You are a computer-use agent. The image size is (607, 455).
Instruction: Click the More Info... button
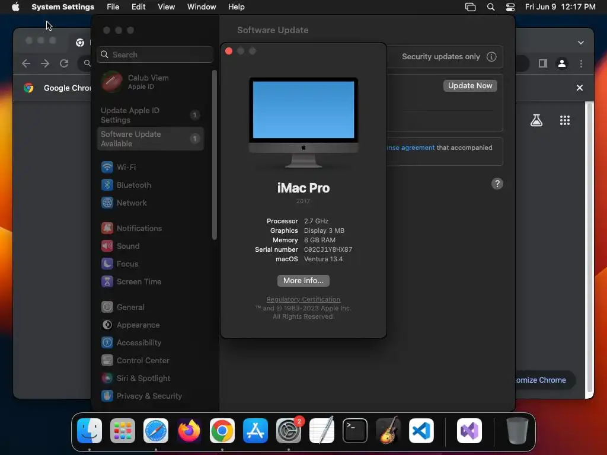303,280
